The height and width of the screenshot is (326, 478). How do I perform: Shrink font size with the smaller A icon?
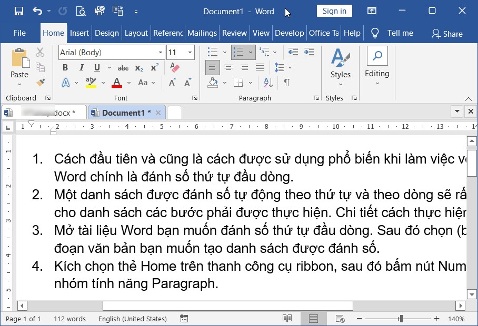click(x=187, y=83)
